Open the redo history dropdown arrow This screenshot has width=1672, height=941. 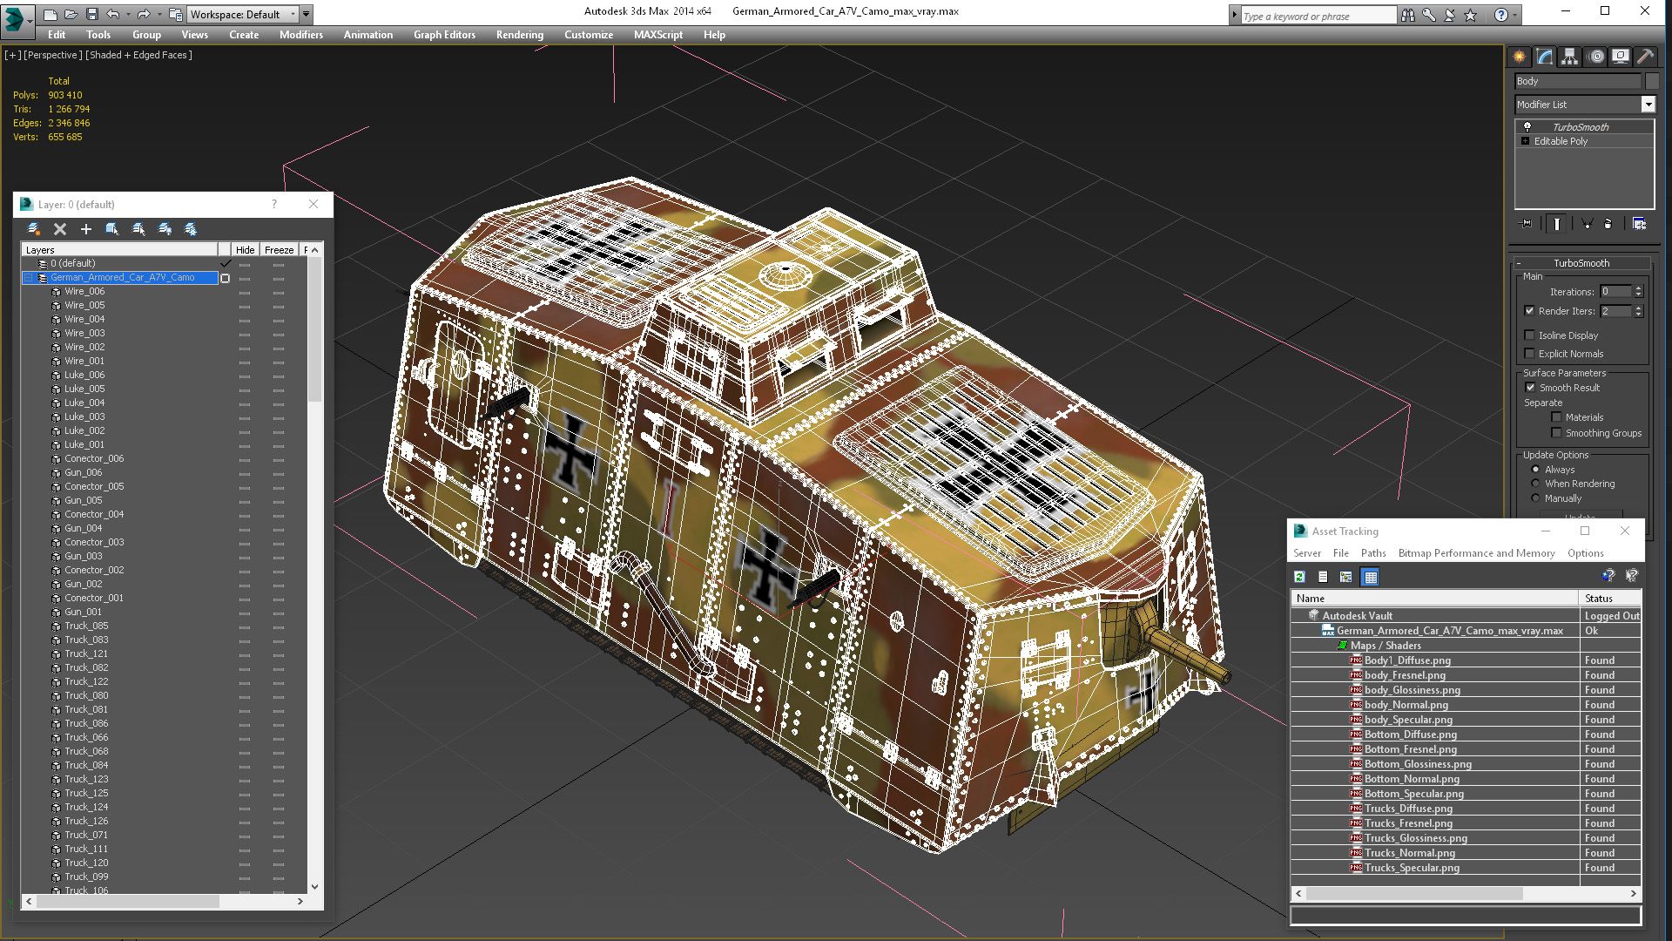158,15
